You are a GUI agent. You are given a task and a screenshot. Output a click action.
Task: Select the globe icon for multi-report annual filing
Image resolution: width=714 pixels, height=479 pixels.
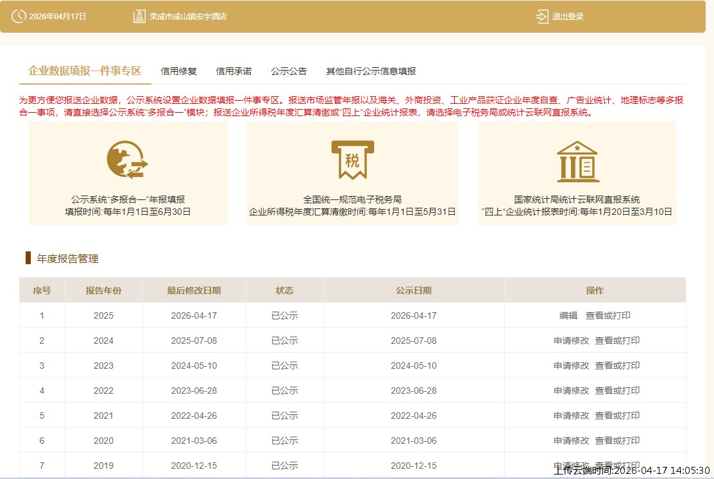pyautogui.click(x=126, y=158)
